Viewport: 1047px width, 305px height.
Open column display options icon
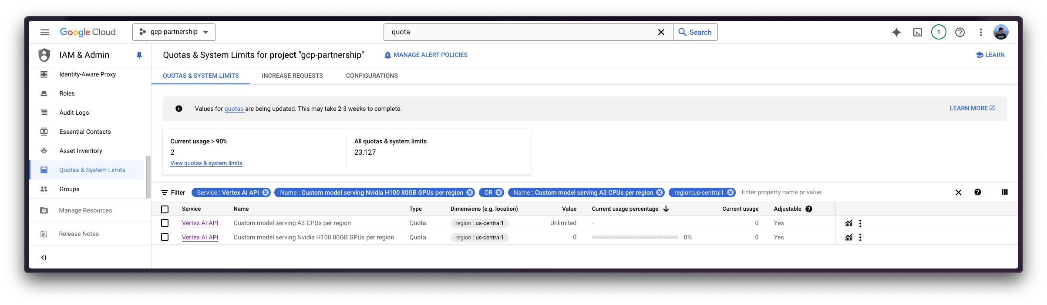(x=1004, y=192)
